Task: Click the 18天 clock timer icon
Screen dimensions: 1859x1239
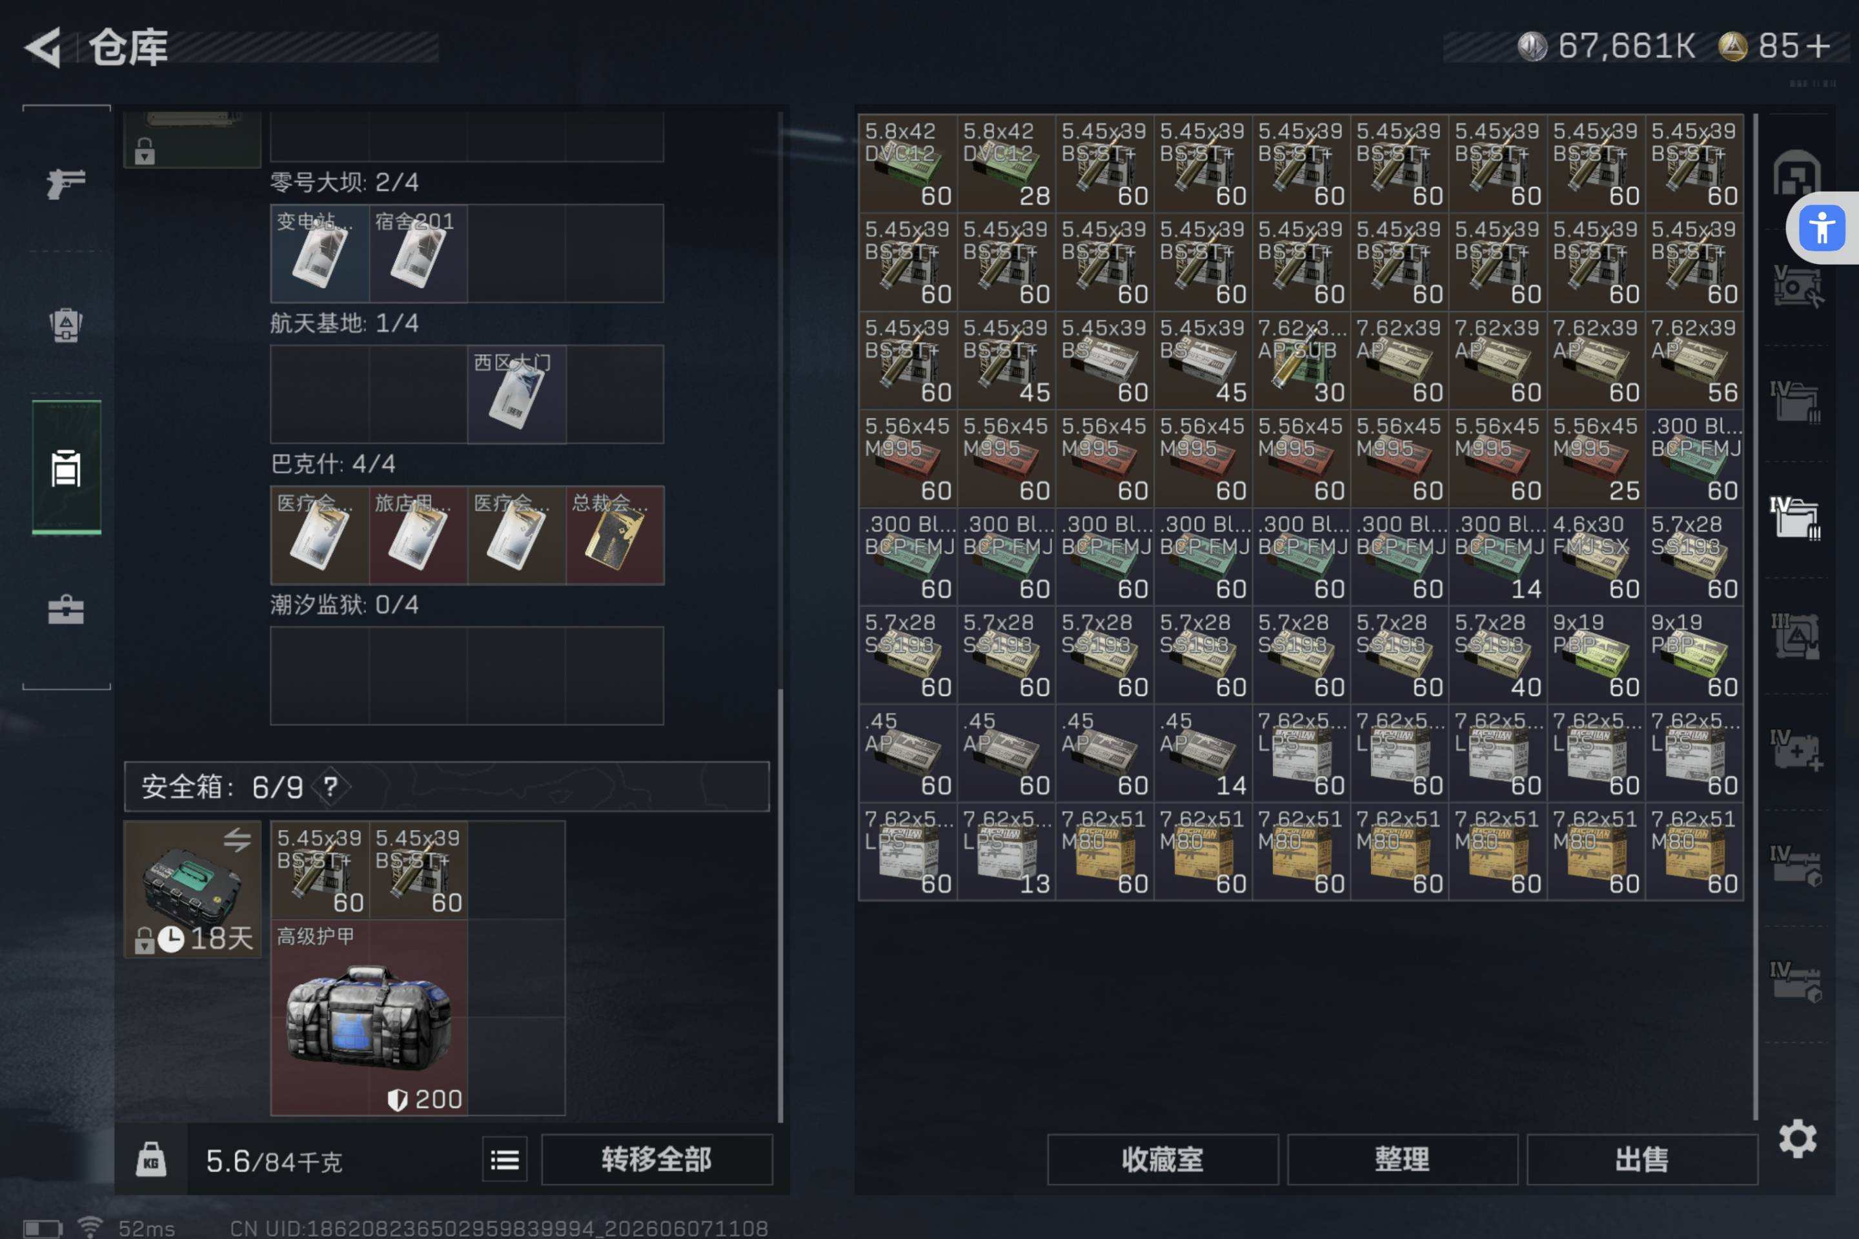Action: point(170,939)
